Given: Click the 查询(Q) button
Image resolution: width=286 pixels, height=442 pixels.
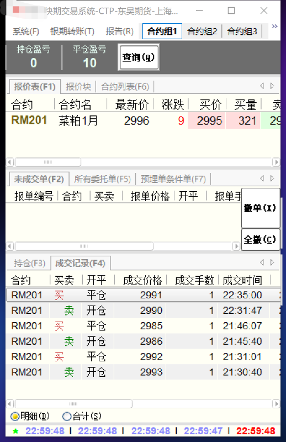Looking at the screenshot, I should click(139, 57).
